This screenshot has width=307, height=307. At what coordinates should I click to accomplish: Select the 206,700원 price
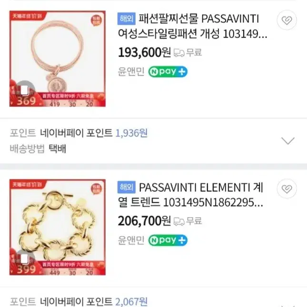(x=145, y=221)
